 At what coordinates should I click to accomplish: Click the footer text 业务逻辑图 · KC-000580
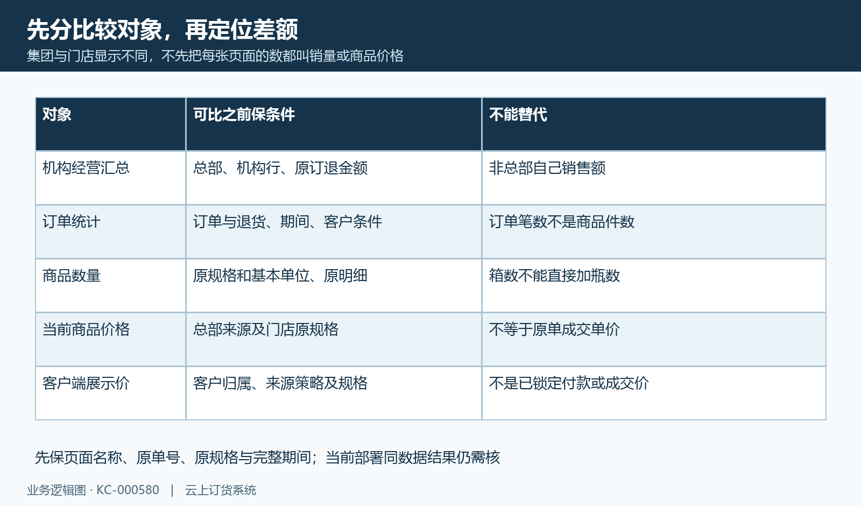pyautogui.click(x=93, y=490)
